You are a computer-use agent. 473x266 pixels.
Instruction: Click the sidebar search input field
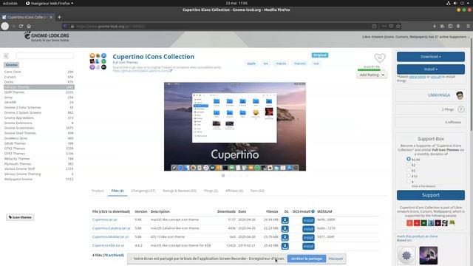44,56
